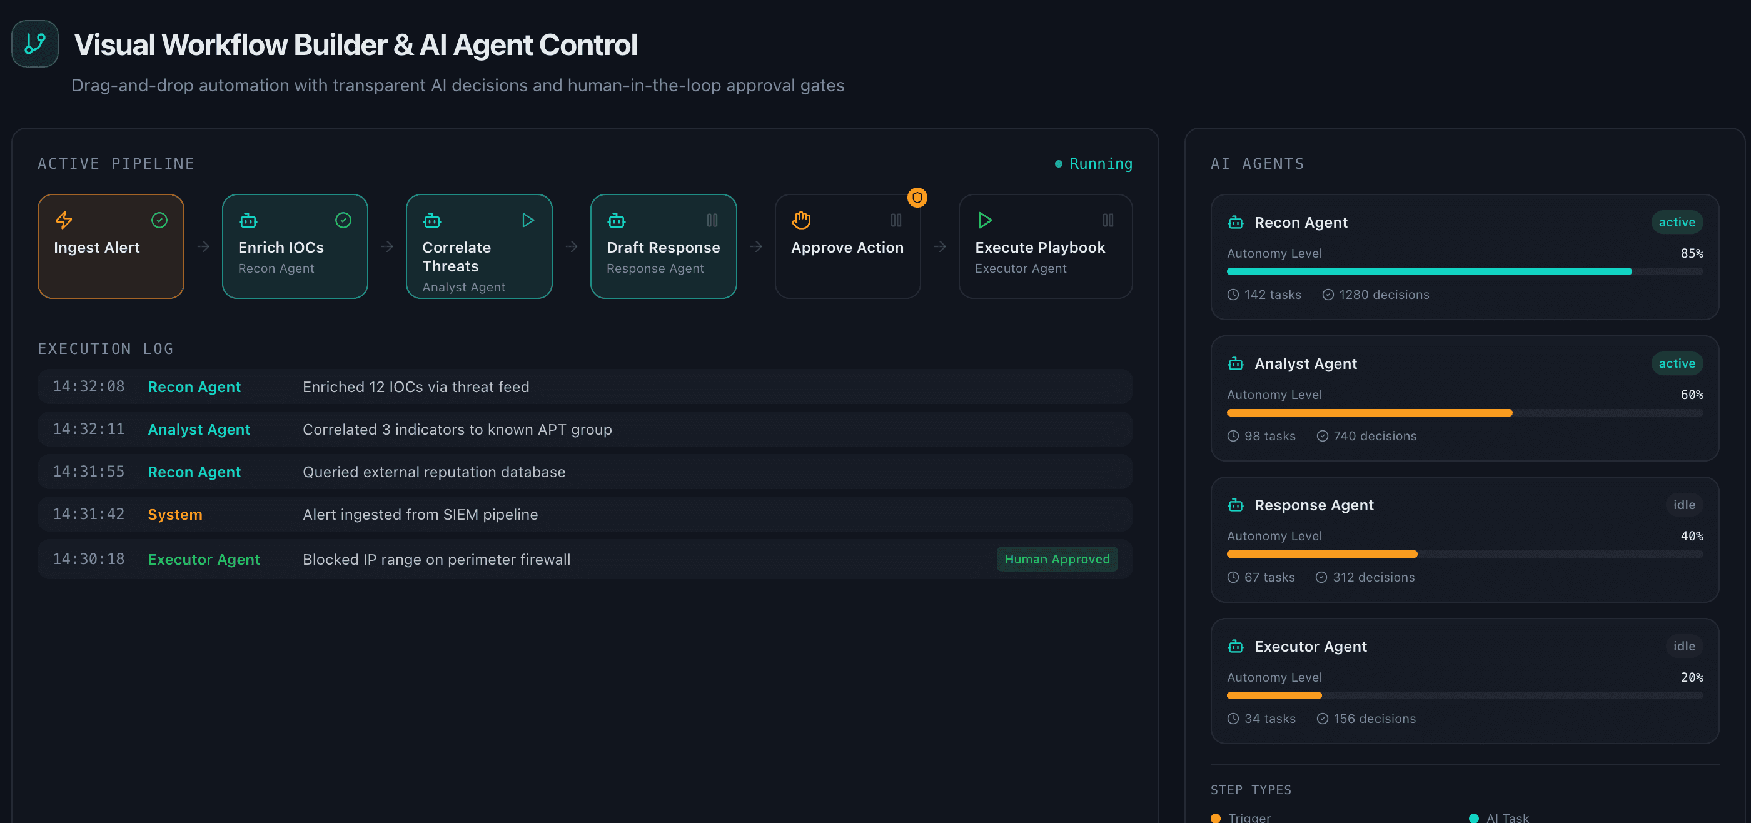Toggle the completion checkmark on Ingest Alert
This screenshot has width=1751, height=823.
[x=159, y=220]
